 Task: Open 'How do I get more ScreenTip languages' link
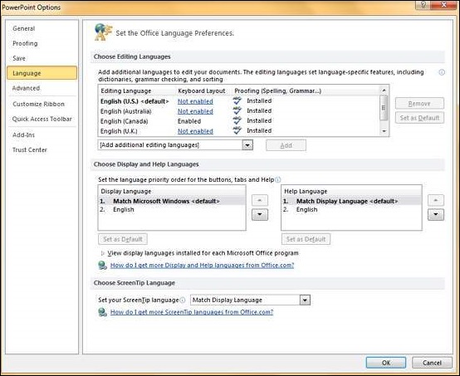(x=192, y=312)
